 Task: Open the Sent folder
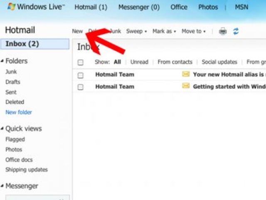click(11, 92)
